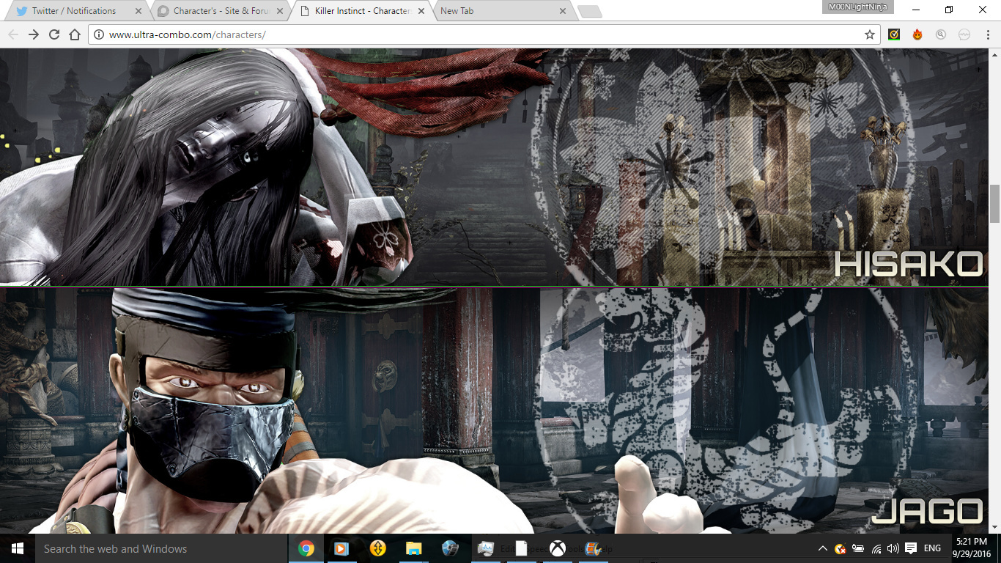Switch to the Character's - Site & Forum tab
Screen dimensions: 1001x563
(216, 11)
